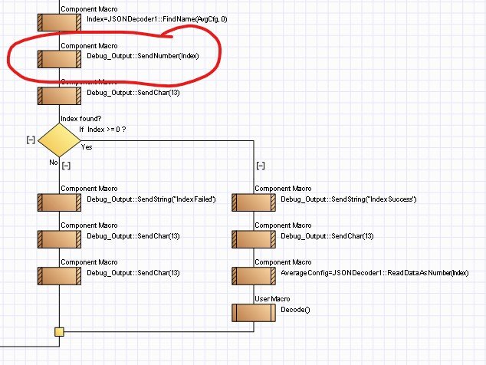Collapse the Yes branch with its [-] toggle

tap(261, 165)
